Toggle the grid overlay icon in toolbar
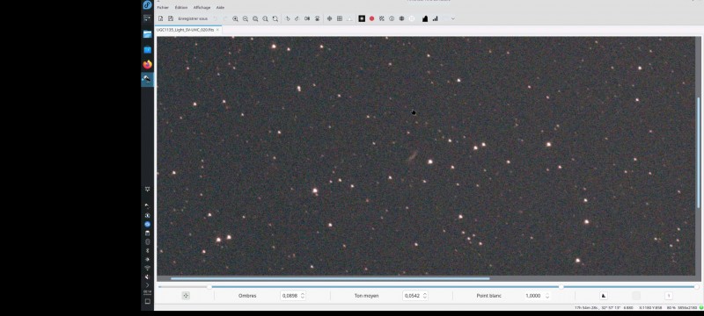 (x=340, y=18)
